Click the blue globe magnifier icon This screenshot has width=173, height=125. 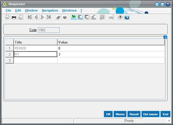pyautogui.click(x=127, y=17)
